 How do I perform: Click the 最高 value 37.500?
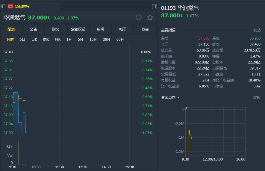[204, 38]
